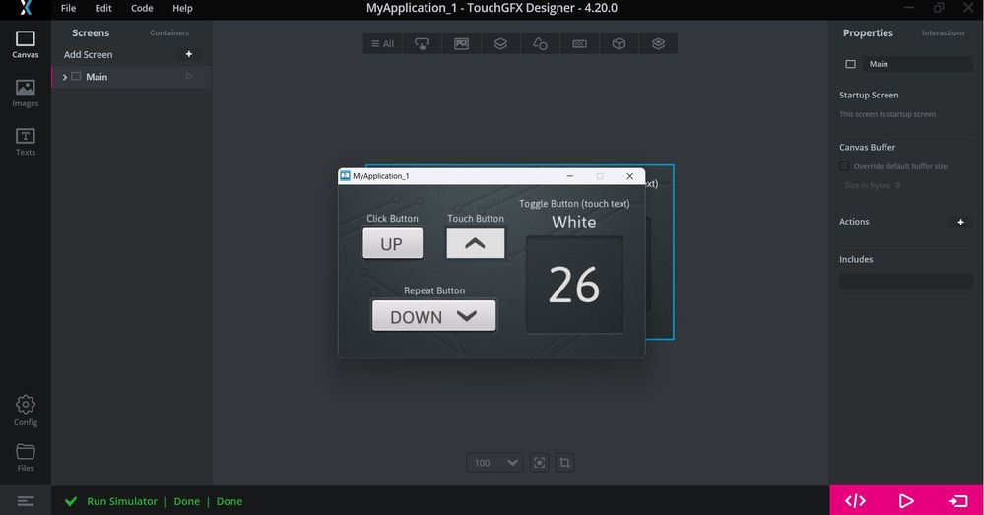984x515 pixels.
Task: Click the simulator window app icon
Action: point(345,176)
